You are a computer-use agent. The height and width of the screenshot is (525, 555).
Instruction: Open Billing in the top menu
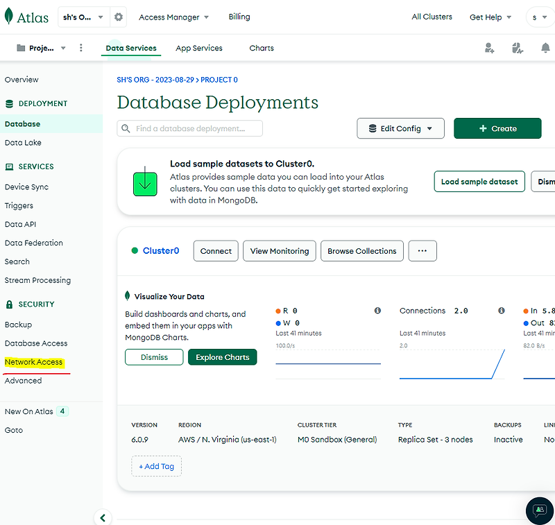click(x=239, y=17)
